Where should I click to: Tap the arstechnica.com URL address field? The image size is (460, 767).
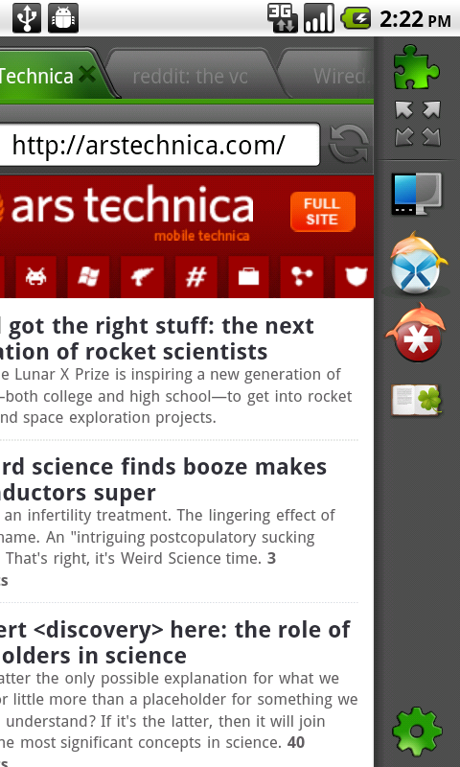click(159, 145)
